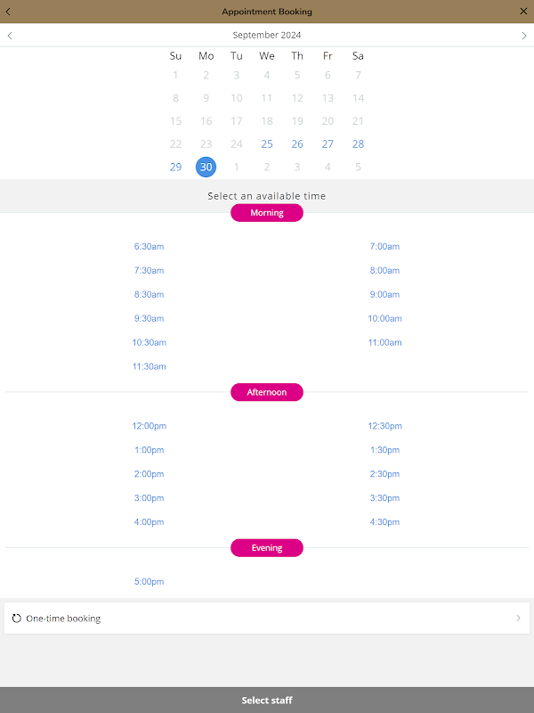Select the Evening section label

tap(267, 548)
